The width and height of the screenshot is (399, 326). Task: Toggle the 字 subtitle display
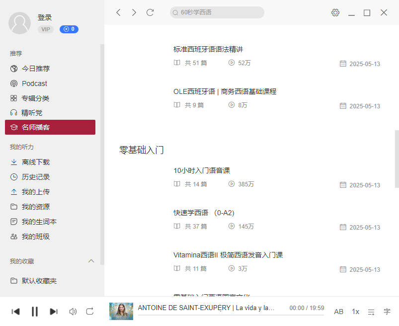coord(387,312)
